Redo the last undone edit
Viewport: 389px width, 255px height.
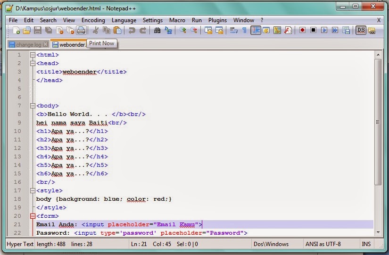(x=143, y=31)
